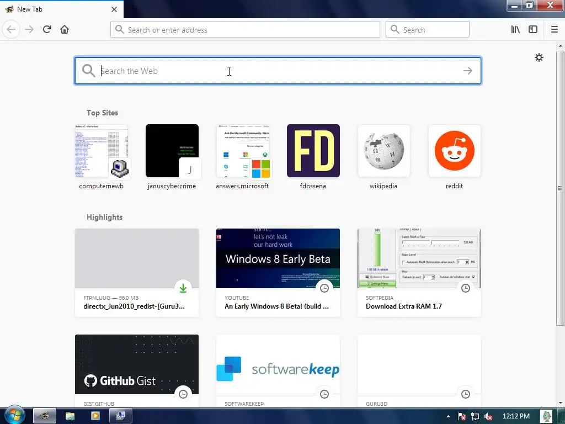565x424 pixels.
Task: Click the magnifier in Search the Web box
Action: tap(88, 71)
